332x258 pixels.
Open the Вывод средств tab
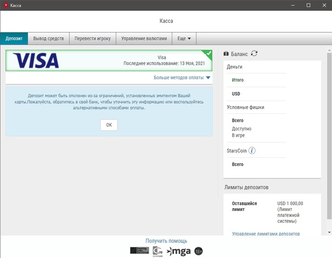48,38
